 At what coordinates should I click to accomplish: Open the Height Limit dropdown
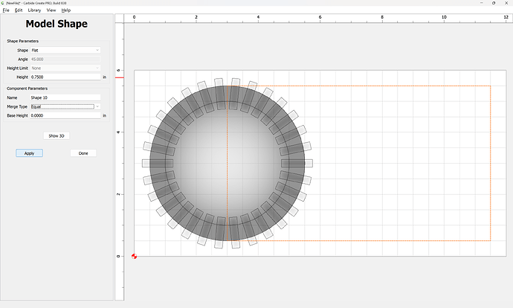(65, 68)
